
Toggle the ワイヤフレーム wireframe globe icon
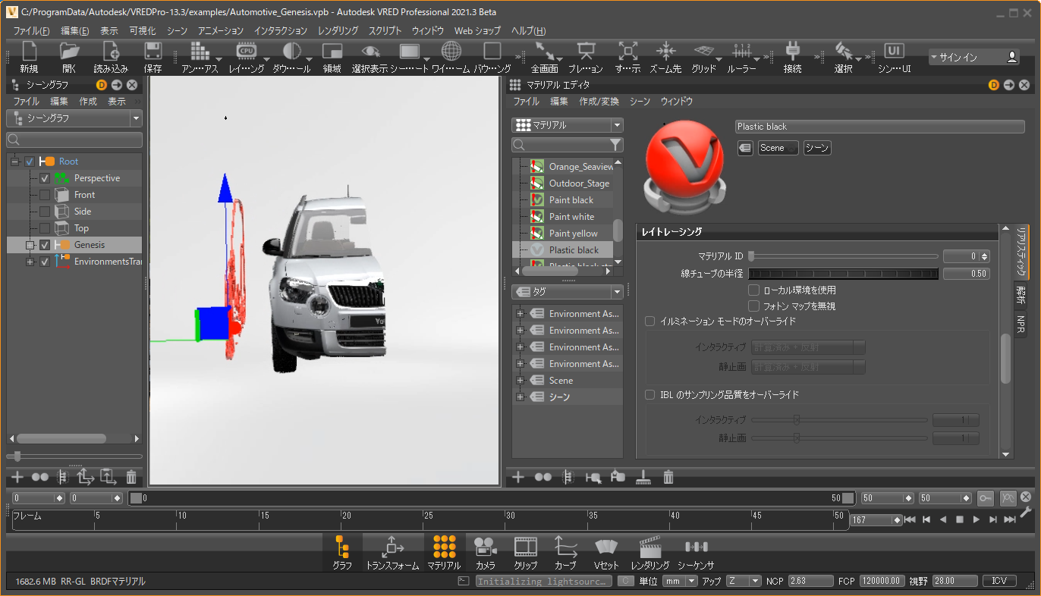(451, 52)
